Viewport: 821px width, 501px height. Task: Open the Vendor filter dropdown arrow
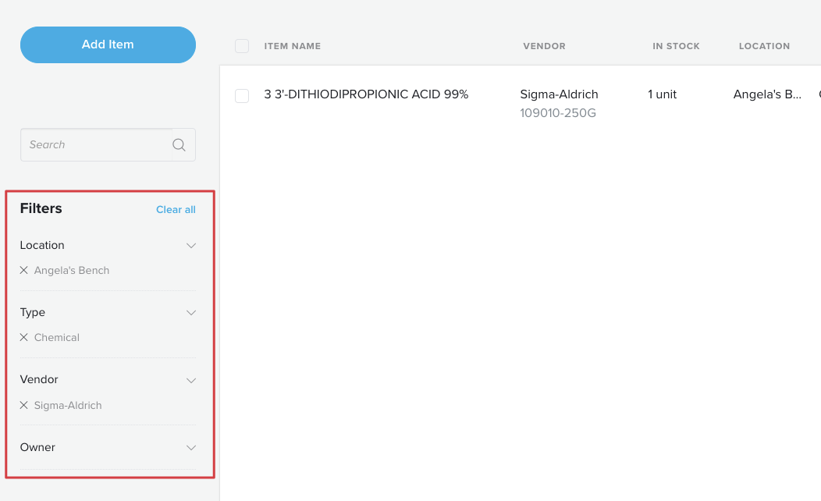[191, 380]
